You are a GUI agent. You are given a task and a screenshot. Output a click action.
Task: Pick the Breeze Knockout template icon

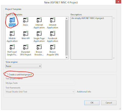pyautogui.click(x=39, y=47)
